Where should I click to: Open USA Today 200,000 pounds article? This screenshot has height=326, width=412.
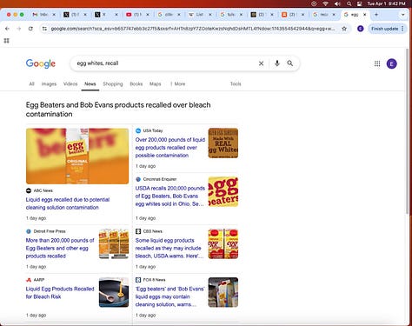click(170, 148)
